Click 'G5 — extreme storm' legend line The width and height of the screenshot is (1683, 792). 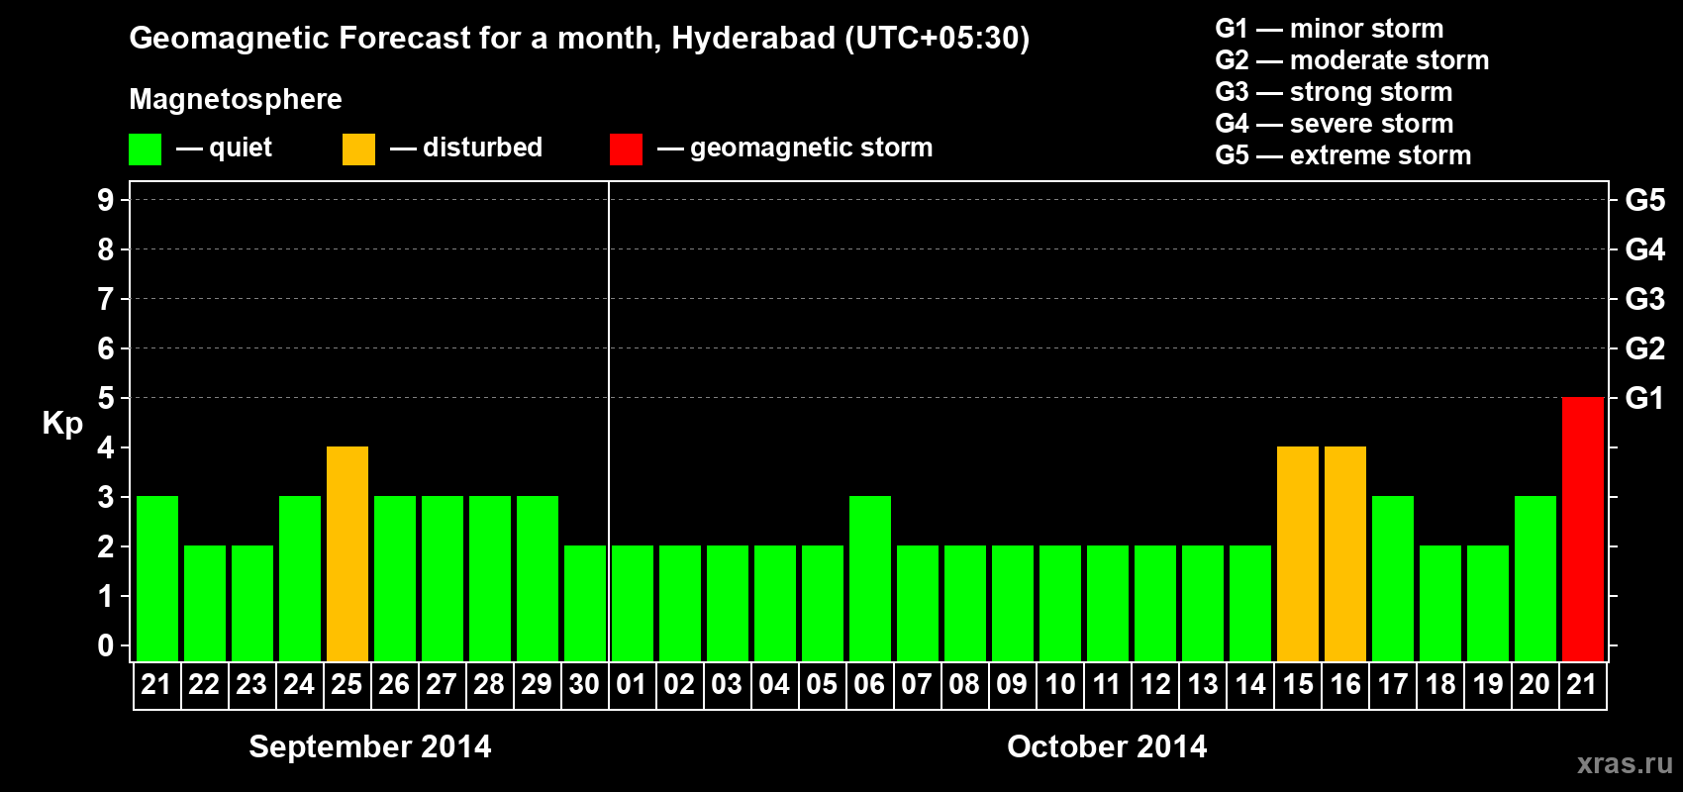tap(1342, 155)
